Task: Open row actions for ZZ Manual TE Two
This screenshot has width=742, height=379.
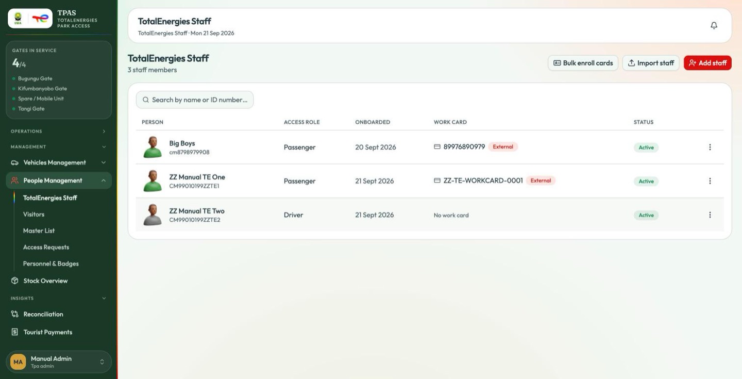Action: 710,215
